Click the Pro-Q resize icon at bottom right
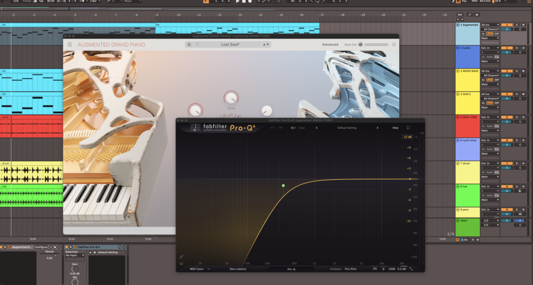The image size is (533, 285). [x=411, y=269]
